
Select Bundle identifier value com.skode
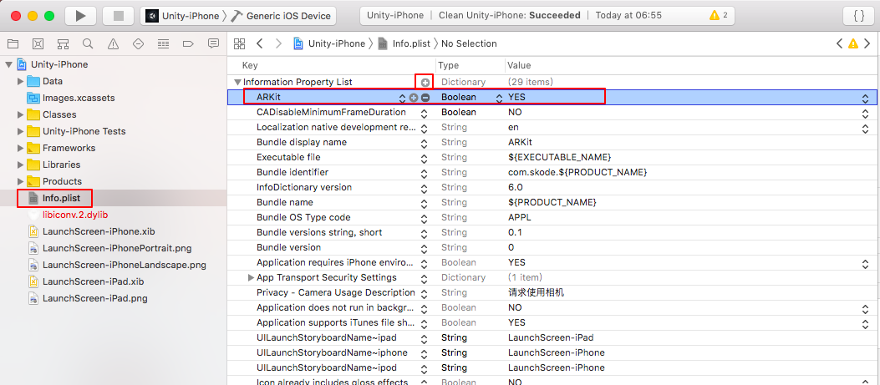click(x=578, y=172)
